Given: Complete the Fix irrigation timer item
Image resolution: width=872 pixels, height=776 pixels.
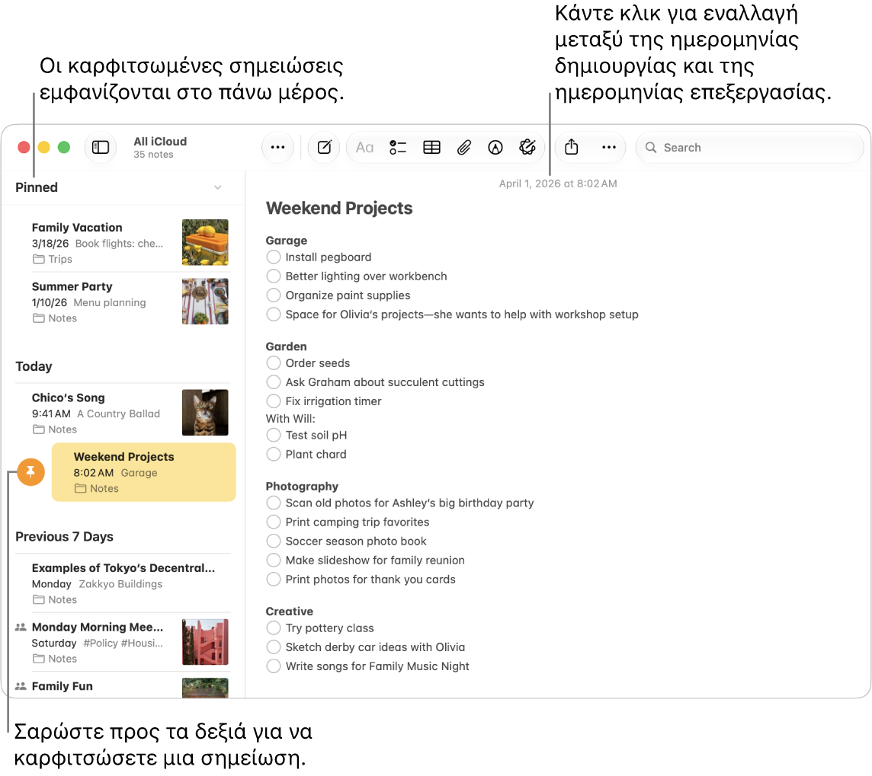Looking at the screenshot, I should (x=274, y=401).
